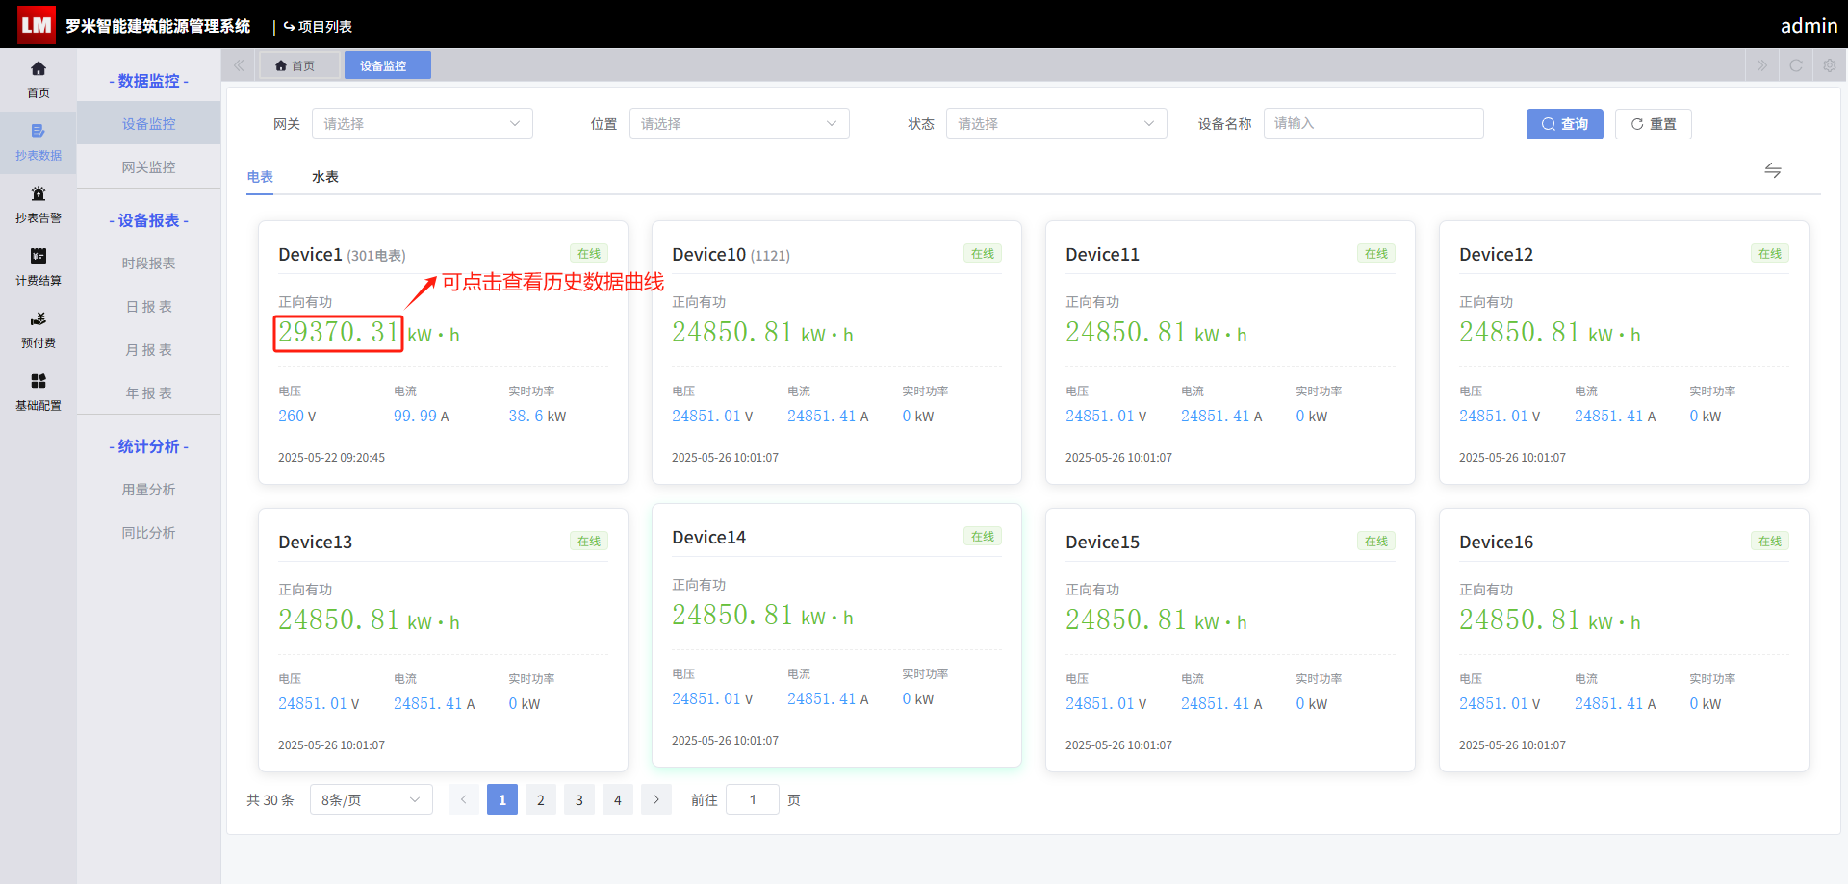Open the 状态 status dropdown

click(x=1057, y=123)
